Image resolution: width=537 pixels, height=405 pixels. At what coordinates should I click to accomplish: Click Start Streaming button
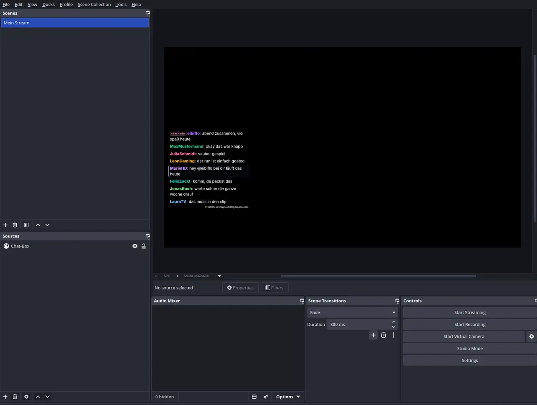tap(470, 312)
